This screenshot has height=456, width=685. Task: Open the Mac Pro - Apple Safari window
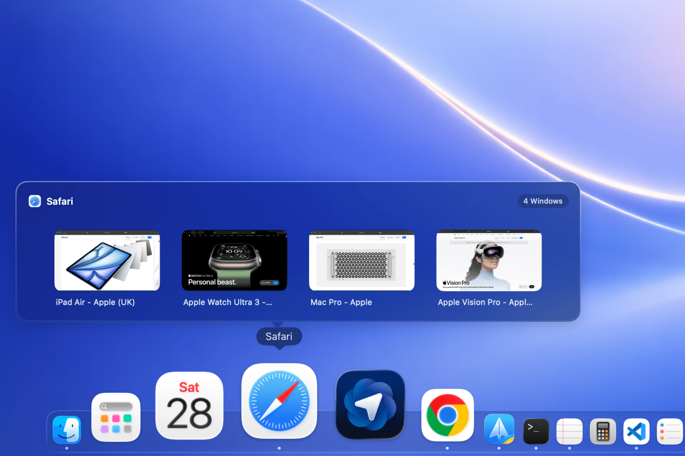point(361,260)
